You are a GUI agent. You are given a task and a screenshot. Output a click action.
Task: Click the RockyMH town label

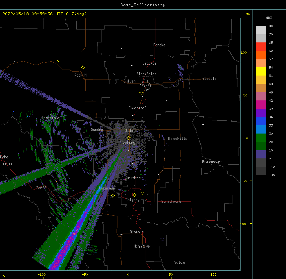coord(81,75)
